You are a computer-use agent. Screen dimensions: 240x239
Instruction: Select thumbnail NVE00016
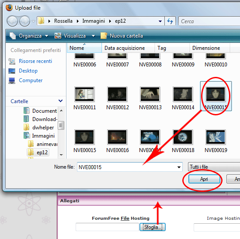tap(118, 141)
